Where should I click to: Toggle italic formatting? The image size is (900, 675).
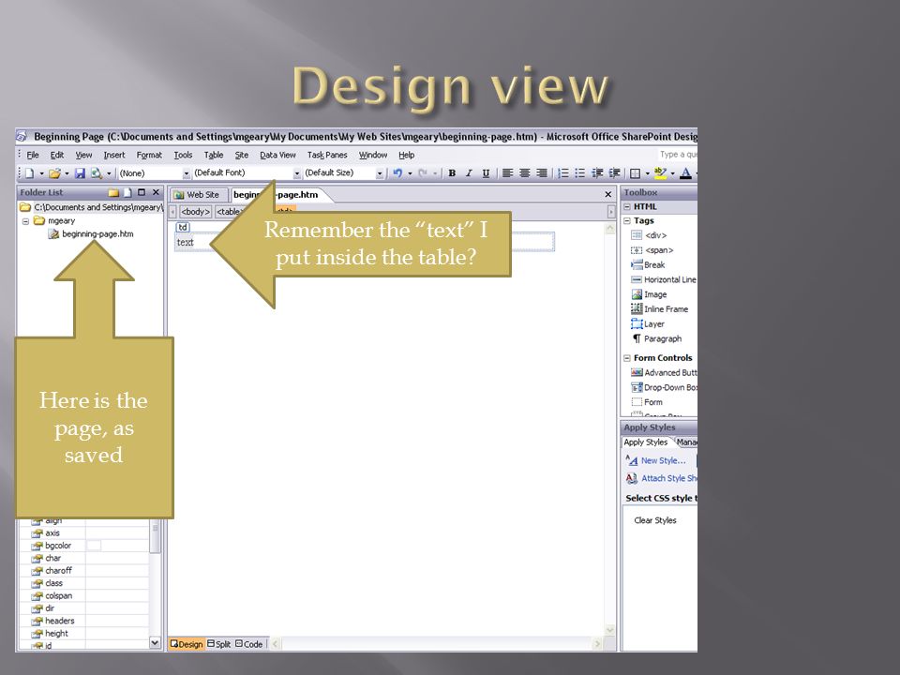pyautogui.click(x=469, y=172)
